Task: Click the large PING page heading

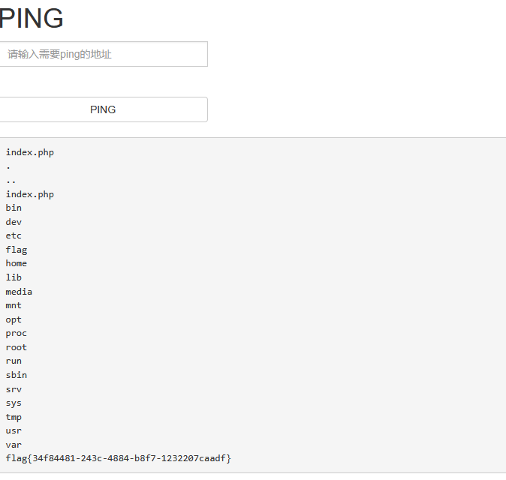Action: click(32, 18)
